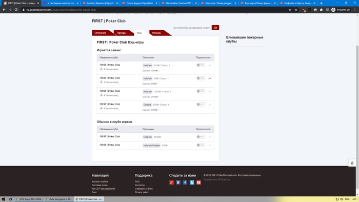The image size is (359, 202).
Task: Open the Extensions puzzle icon
Action: [x=321, y=10]
